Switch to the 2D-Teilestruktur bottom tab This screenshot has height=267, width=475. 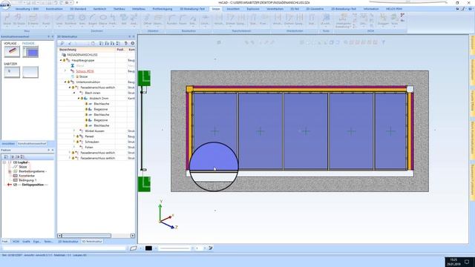pyautogui.click(x=68, y=242)
